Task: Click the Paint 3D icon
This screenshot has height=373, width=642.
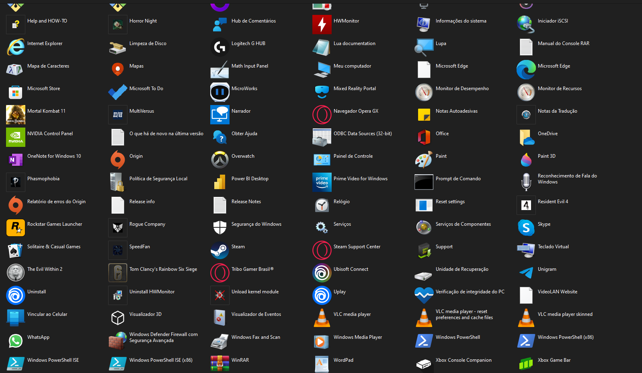Action: [x=526, y=160]
